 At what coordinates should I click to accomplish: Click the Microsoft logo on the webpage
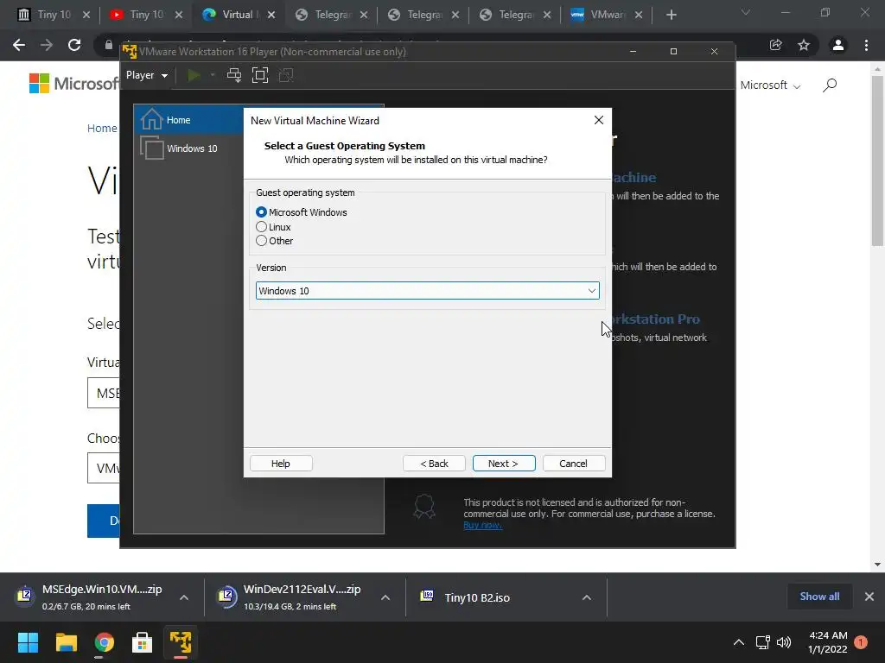click(73, 84)
